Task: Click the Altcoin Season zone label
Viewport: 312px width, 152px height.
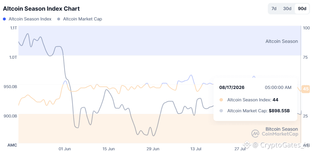Action: (x=282, y=41)
